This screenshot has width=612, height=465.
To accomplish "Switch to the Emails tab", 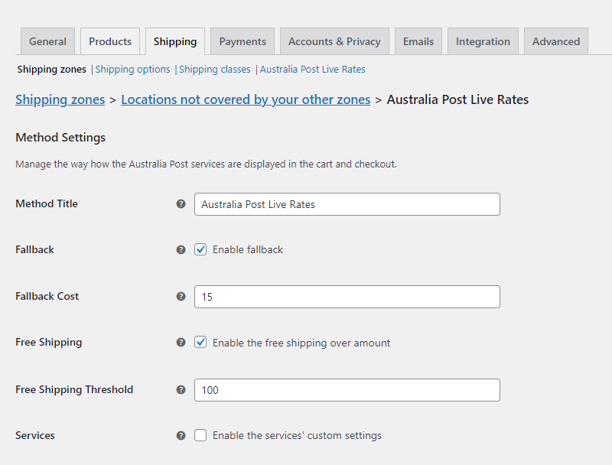I will (x=418, y=41).
